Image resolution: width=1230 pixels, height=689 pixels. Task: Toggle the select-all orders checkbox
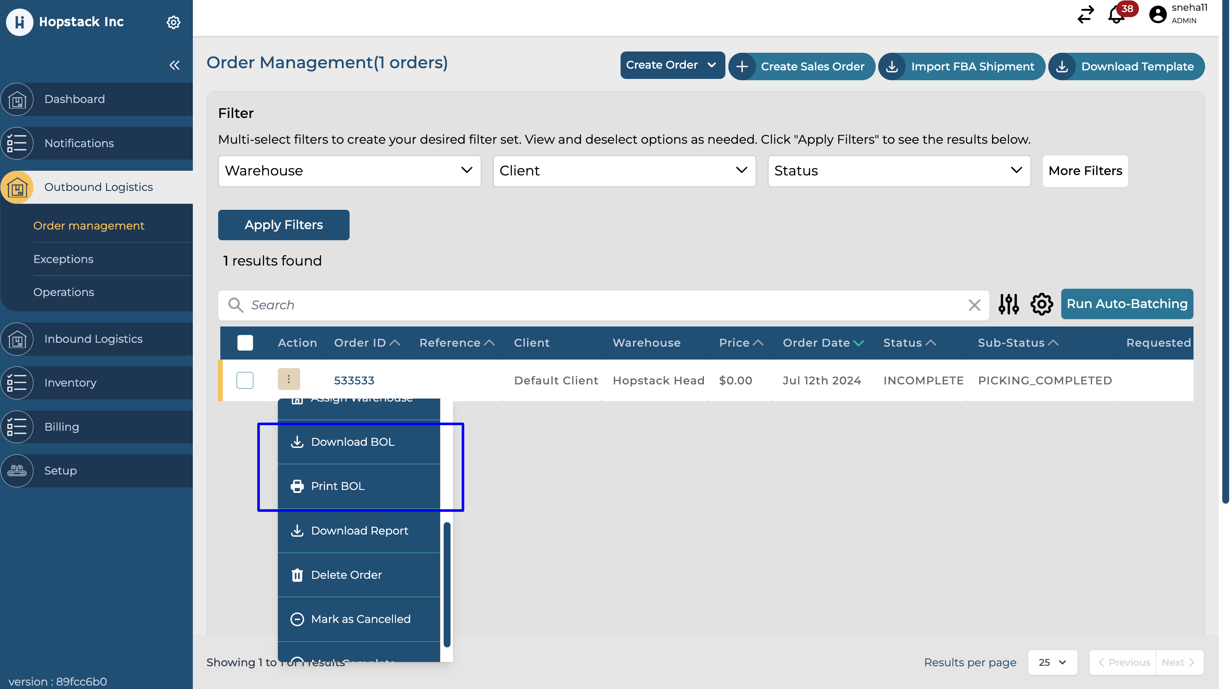[x=245, y=343]
